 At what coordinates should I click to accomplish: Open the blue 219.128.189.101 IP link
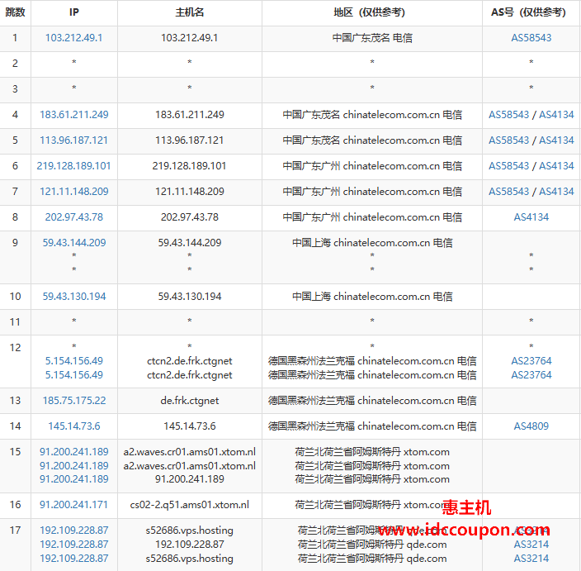73,166
